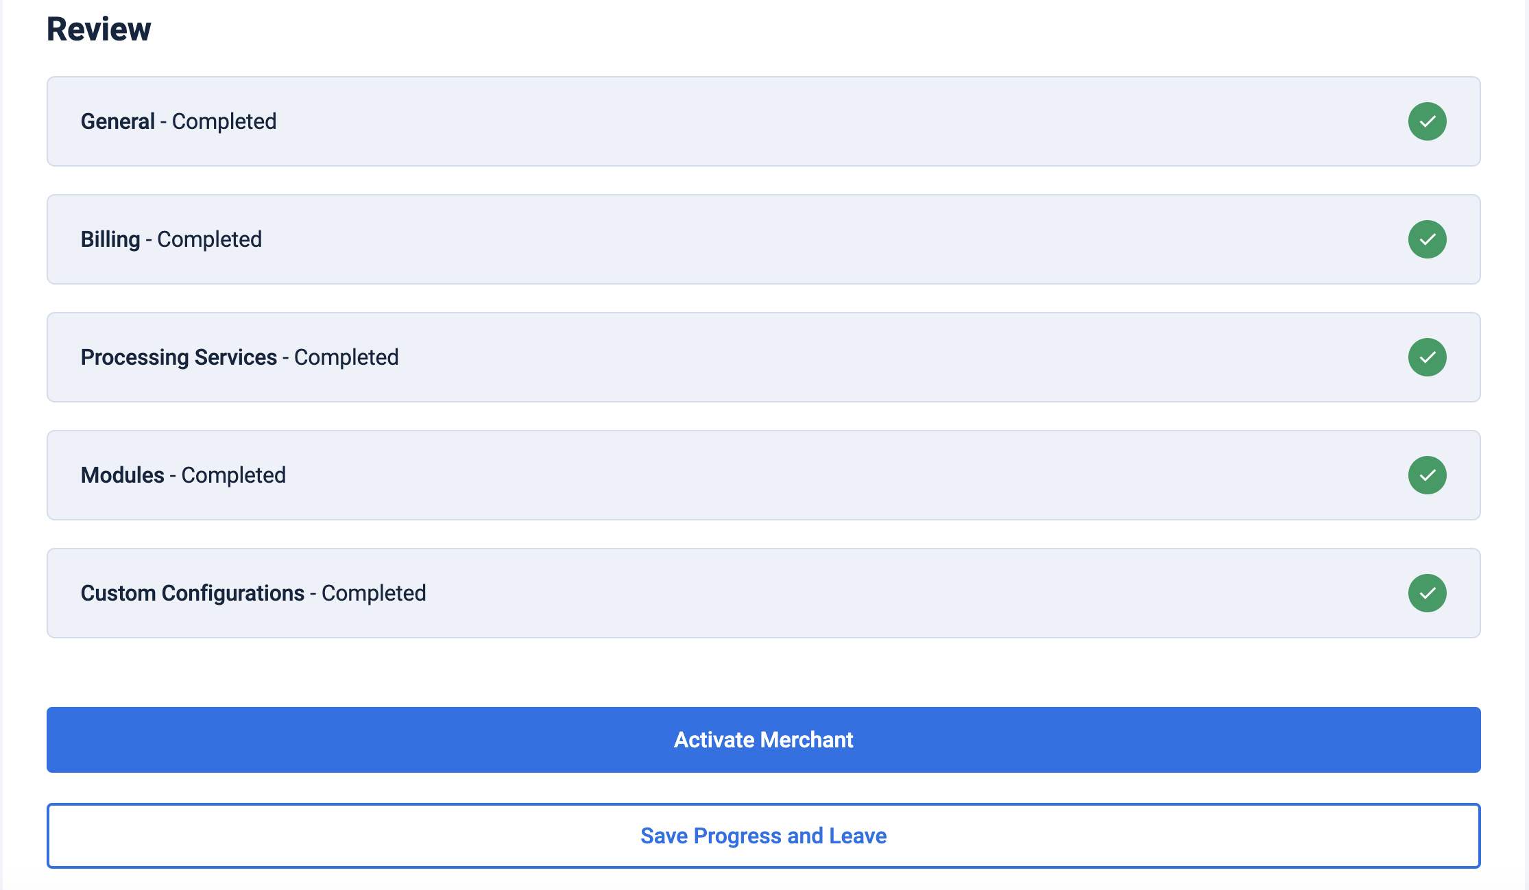1529x890 pixels.
Task: Select the Processing Services label text
Action: point(178,357)
